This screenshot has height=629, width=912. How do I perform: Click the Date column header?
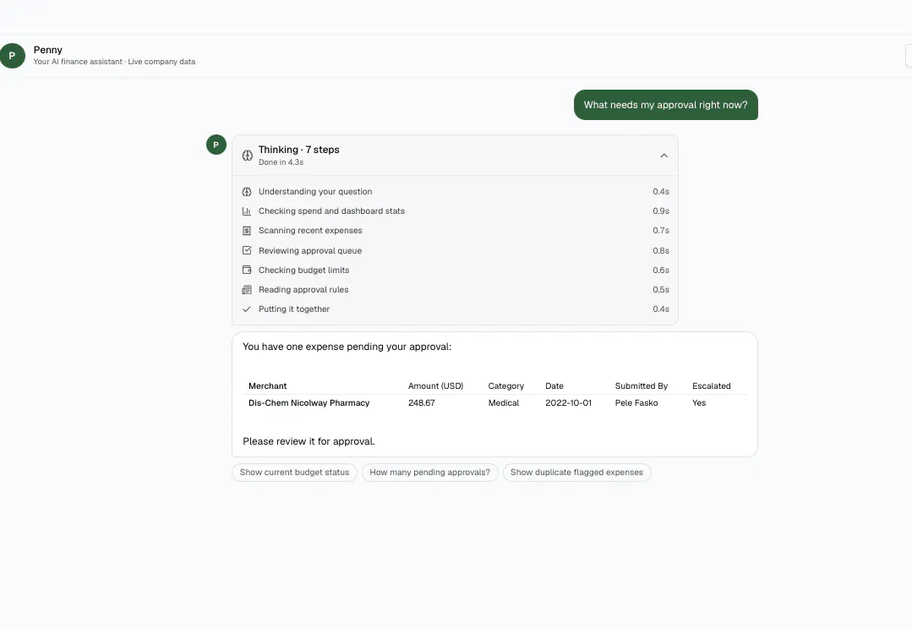pos(554,386)
